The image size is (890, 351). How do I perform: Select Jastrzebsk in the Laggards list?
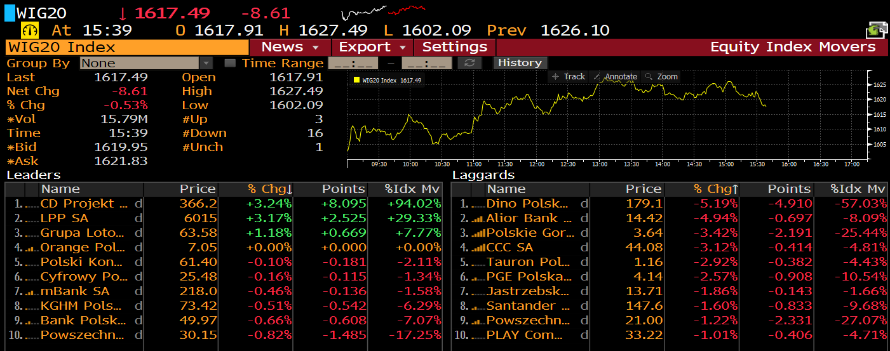(670, 291)
